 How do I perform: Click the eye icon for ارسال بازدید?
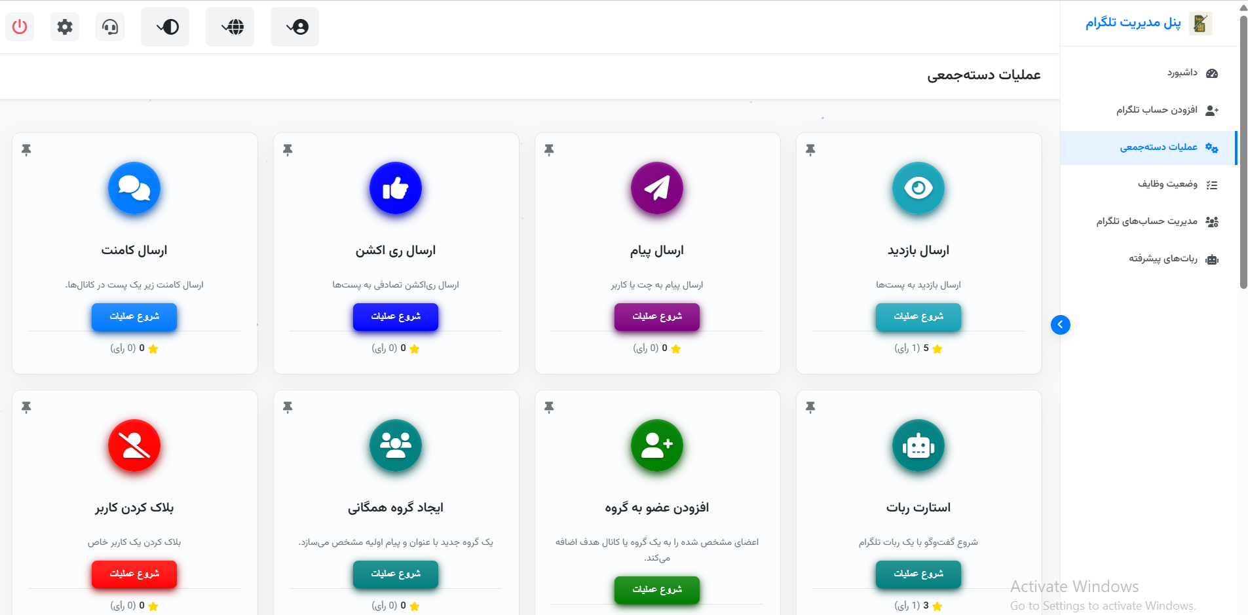pyautogui.click(x=918, y=188)
